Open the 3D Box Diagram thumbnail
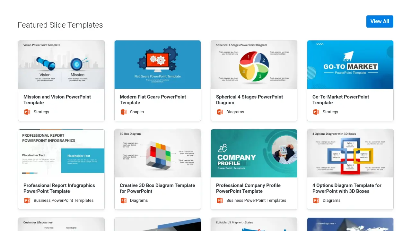 coord(158,153)
